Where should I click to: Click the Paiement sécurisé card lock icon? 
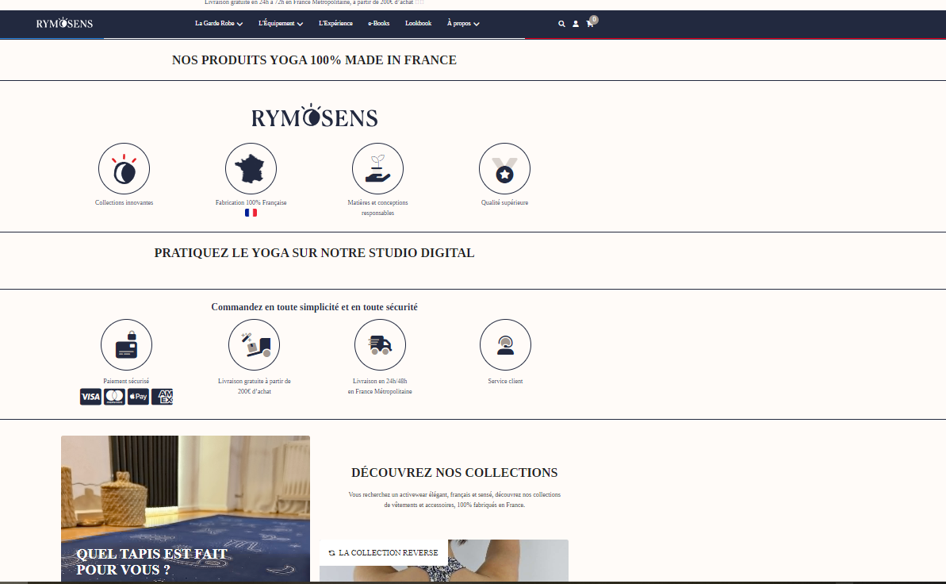coord(126,345)
